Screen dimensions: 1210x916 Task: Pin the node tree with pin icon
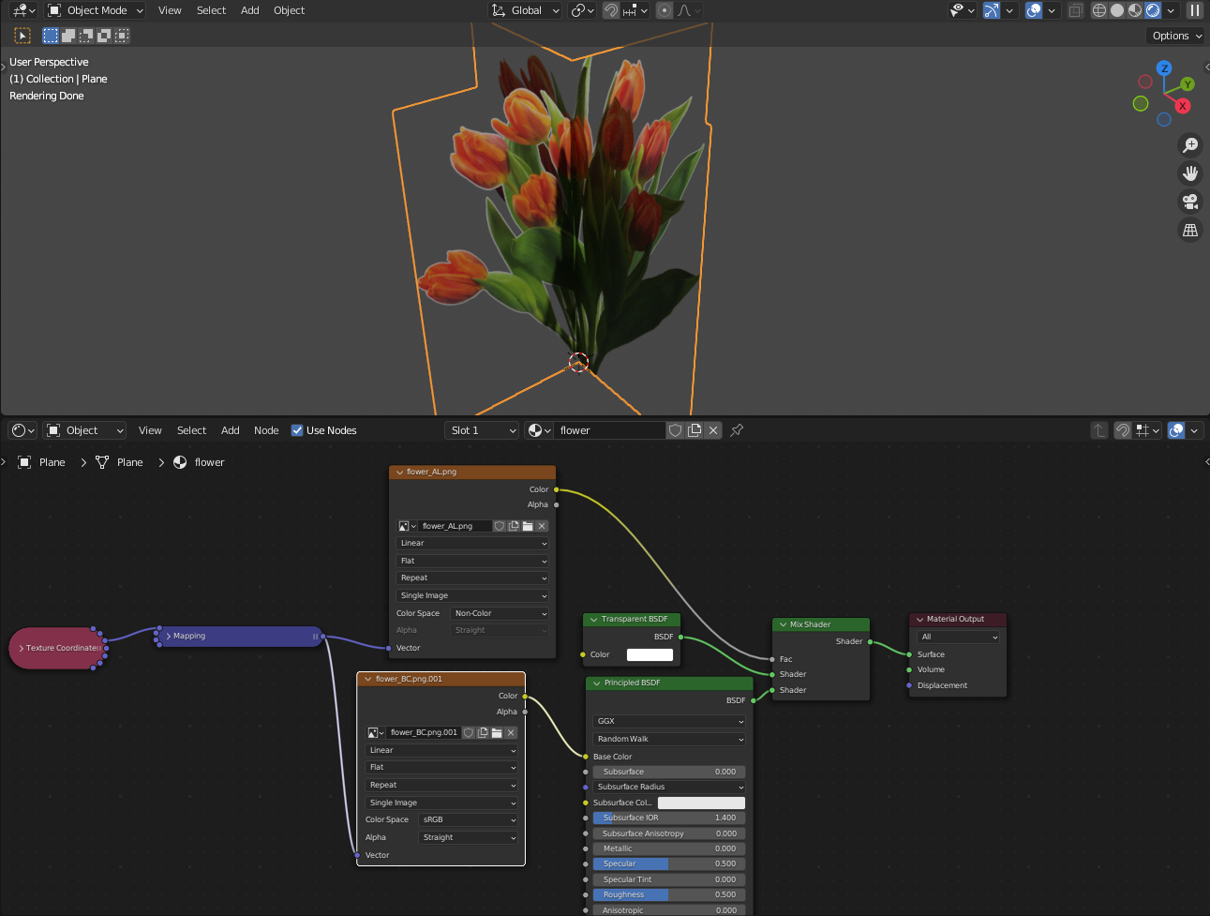(x=737, y=430)
